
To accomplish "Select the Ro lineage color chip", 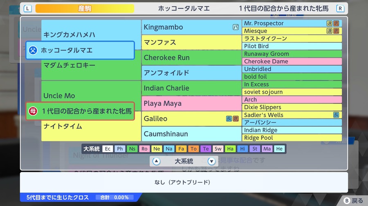I will (x=144, y=149).
